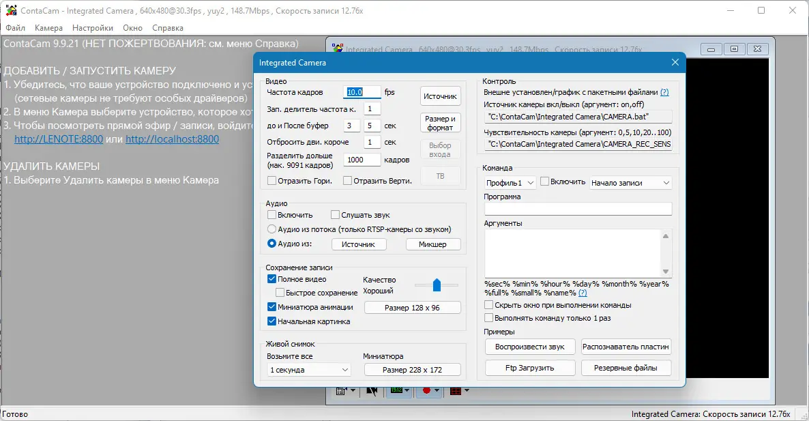Open the Файл menu

(x=16, y=28)
